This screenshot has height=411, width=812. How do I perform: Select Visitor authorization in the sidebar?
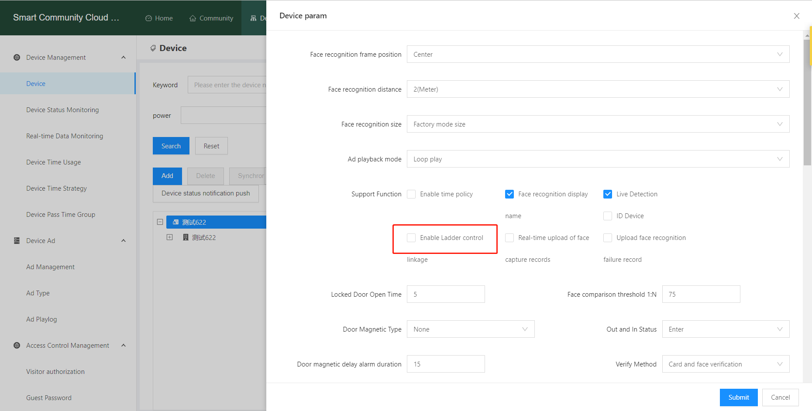55,371
